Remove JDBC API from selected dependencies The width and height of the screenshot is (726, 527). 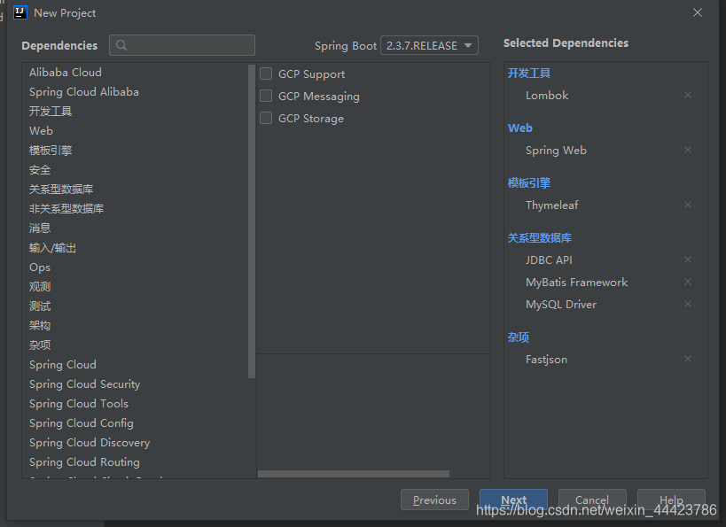[688, 260]
